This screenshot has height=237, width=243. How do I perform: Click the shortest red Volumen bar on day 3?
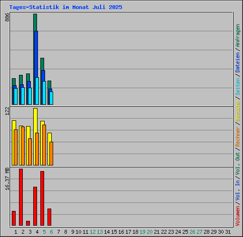pos(28,223)
